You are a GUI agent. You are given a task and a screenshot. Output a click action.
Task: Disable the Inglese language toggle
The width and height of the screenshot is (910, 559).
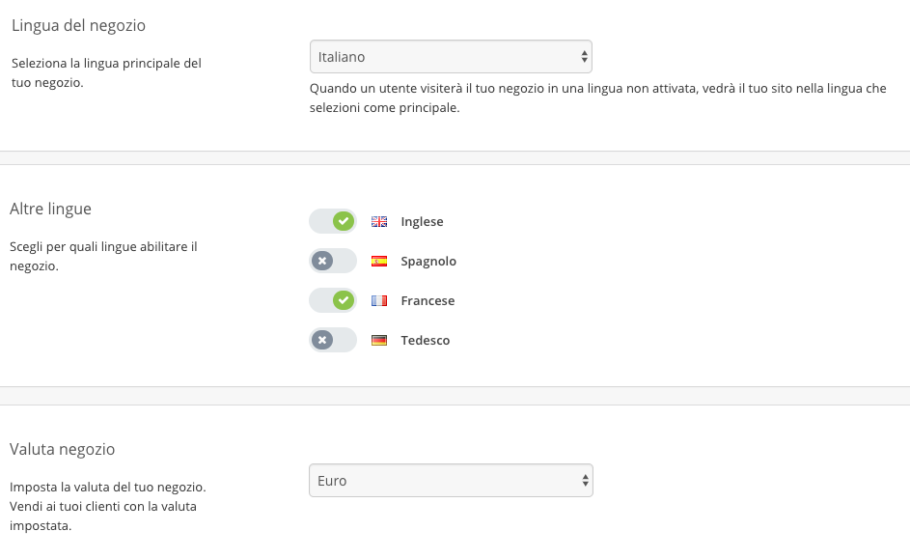tap(333, 221)
